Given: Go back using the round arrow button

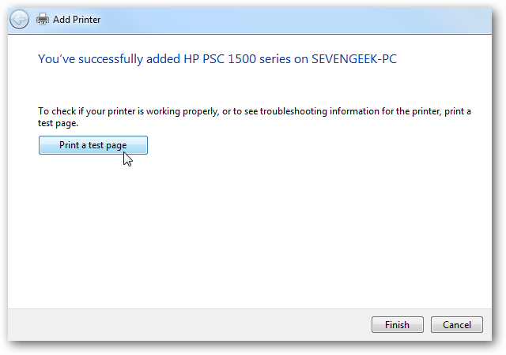Looking at the screenshot, I should [x=19, y=20].
